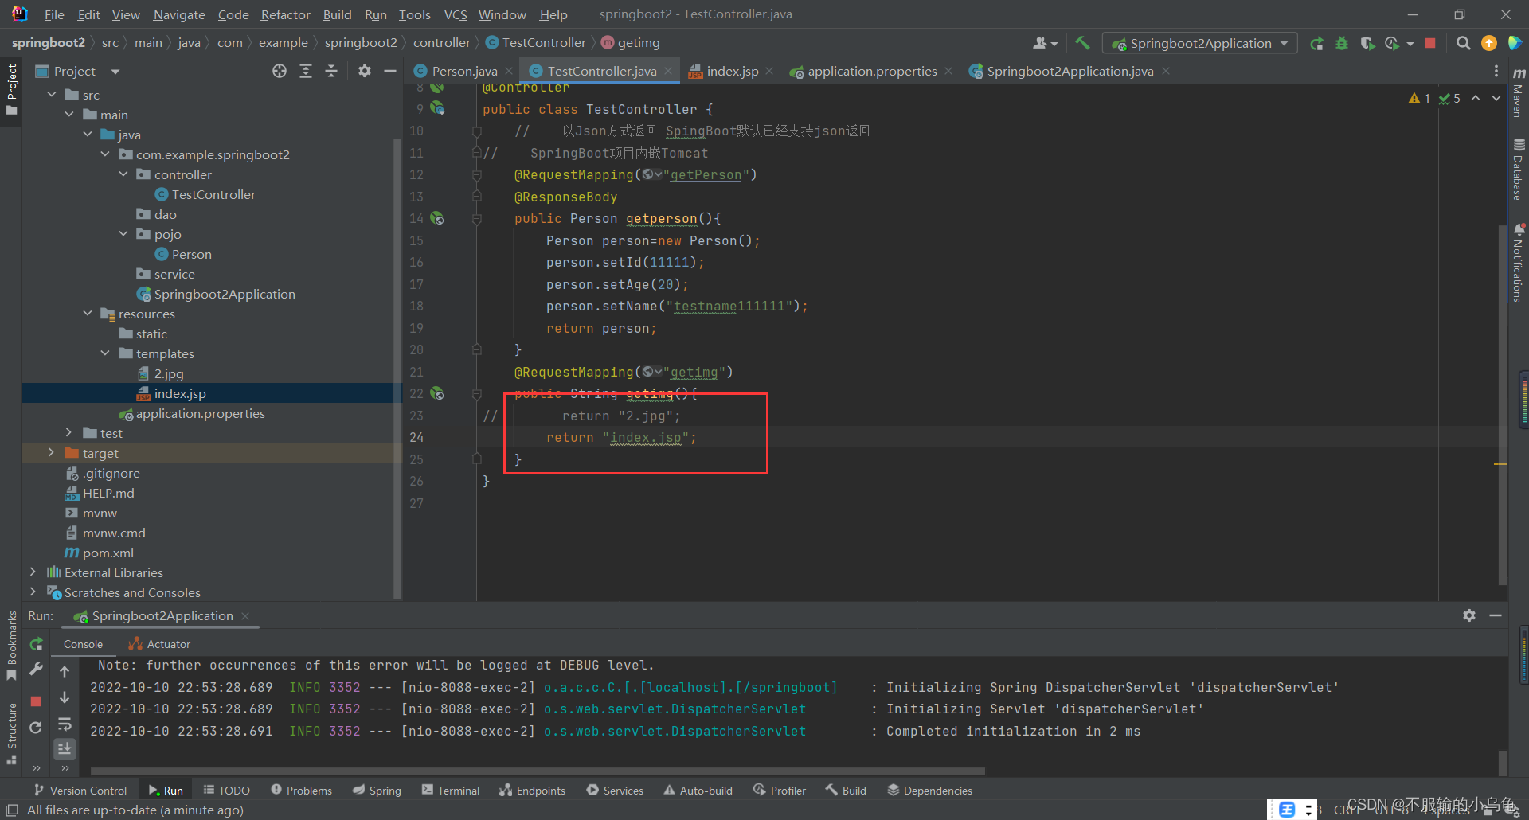The height and width of the screenshot is (820, 1529).
Task: Collapse all nodes in Project panel
Action: click(331, 71)
